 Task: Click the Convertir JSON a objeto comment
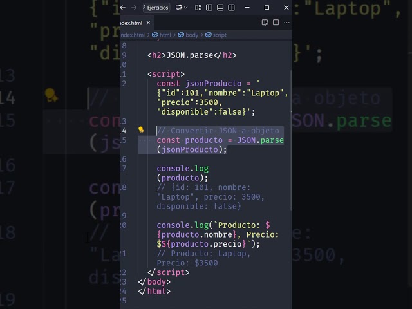tap(218, 131)
